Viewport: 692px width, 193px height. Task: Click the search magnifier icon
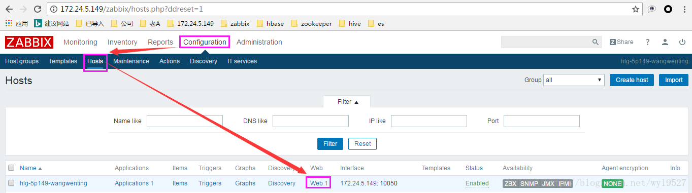[x=596, y=42]
